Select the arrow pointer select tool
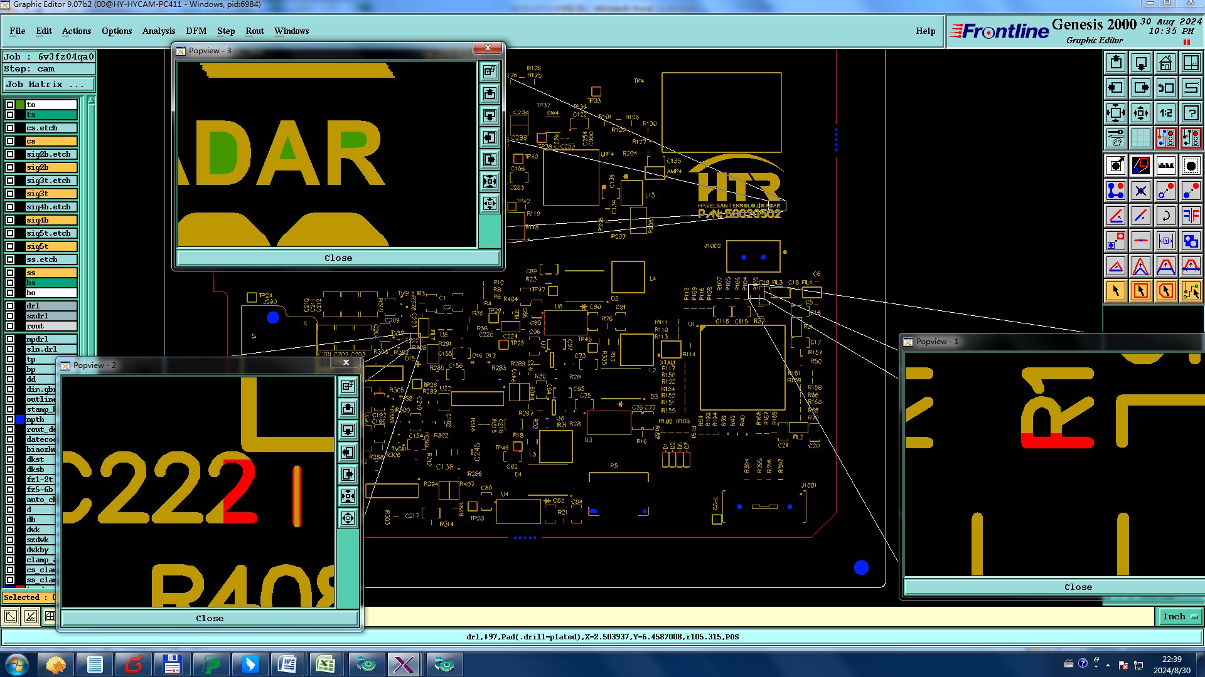1205x677 pixels. [1116, 291]
